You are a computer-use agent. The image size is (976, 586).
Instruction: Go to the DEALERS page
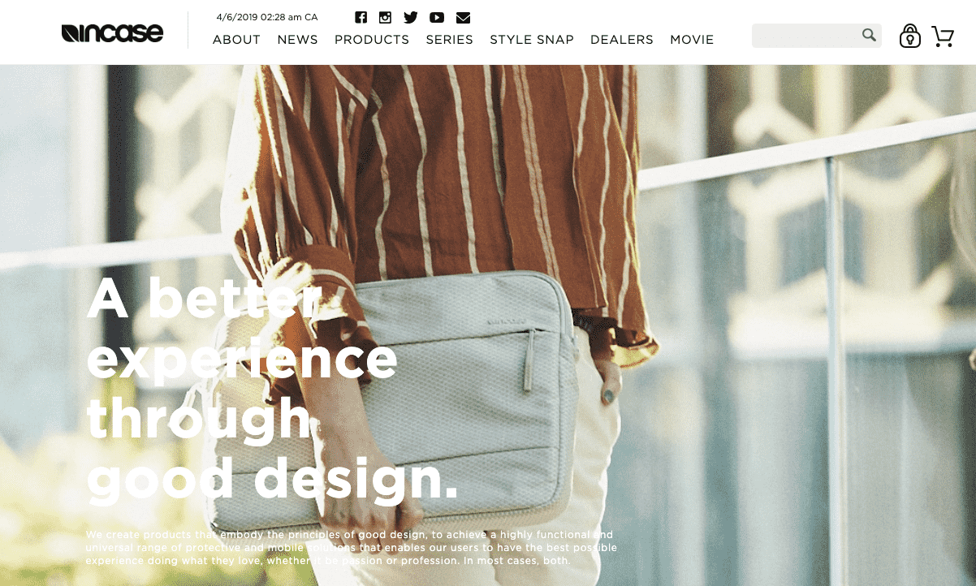pyautogui.click(x=622, y=40)
